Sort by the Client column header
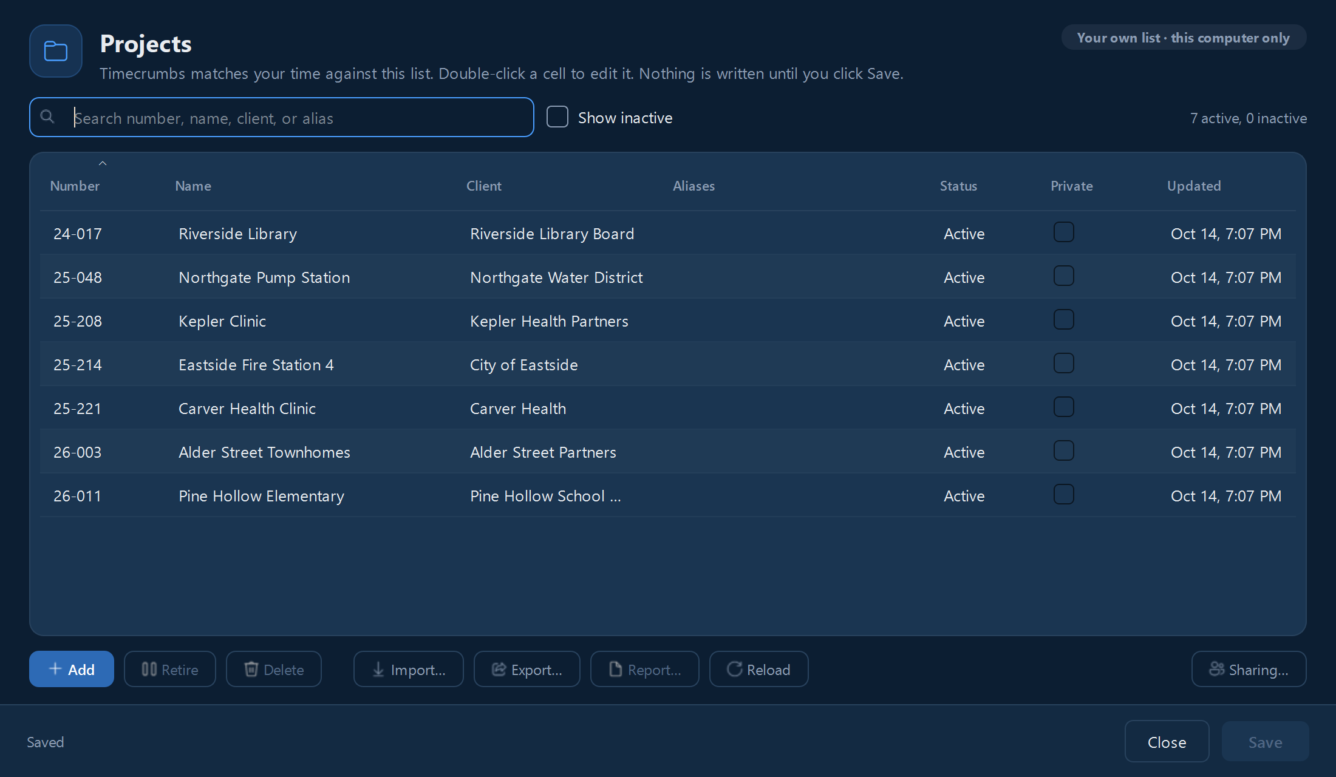1336x777 pixels. [484, 186]
